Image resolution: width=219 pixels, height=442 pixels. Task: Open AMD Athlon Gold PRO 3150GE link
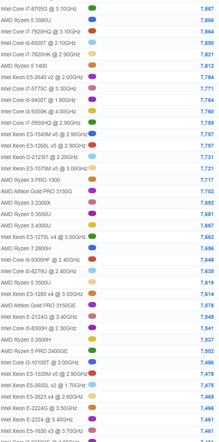pyautogui.click(x=38, y=305)
